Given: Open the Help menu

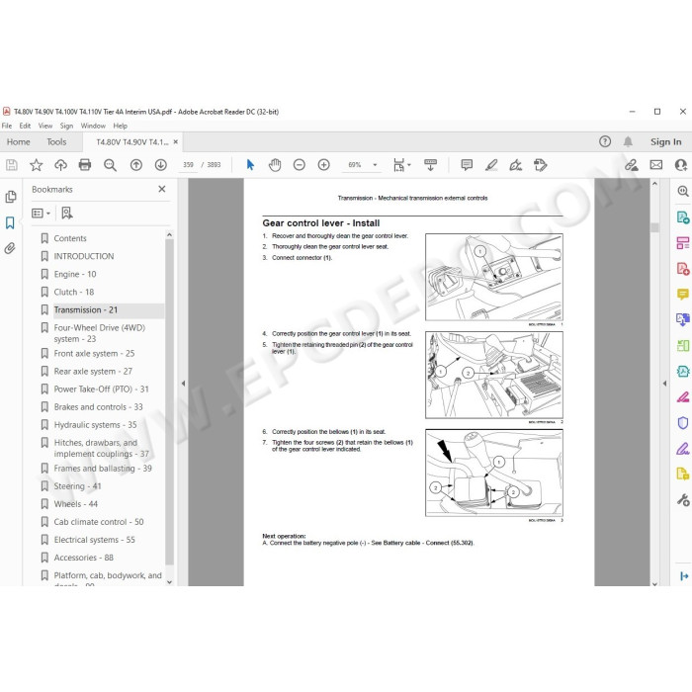Looking at the screenshot, I should tap(120, 126).
